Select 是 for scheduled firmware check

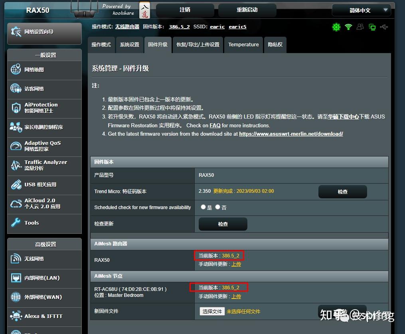coord(203,207)
